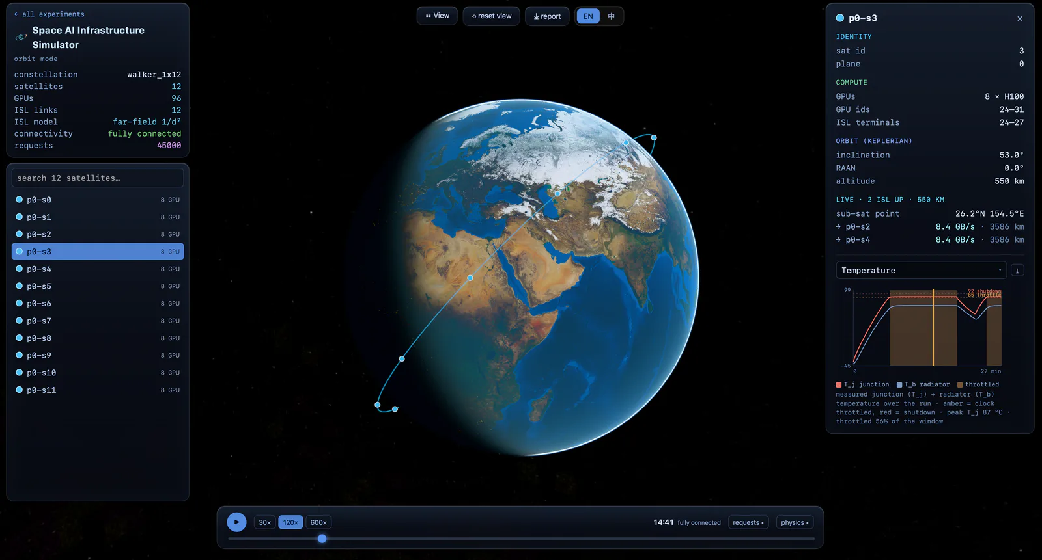
Task: Set playback speed to 30×
Action: point(264,522)
